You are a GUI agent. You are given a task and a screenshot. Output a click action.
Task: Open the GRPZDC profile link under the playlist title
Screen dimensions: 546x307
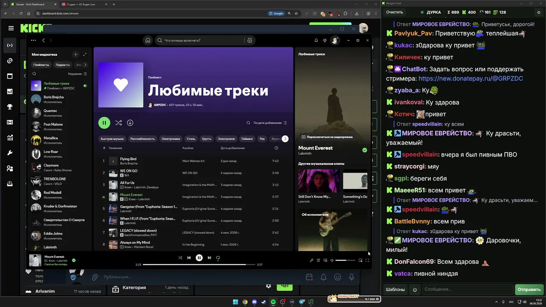[x=160, y=105]
